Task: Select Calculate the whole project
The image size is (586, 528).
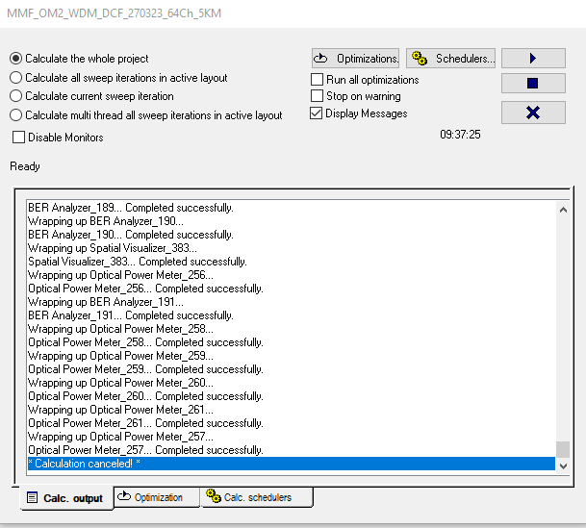Action: tap(16, 59)
